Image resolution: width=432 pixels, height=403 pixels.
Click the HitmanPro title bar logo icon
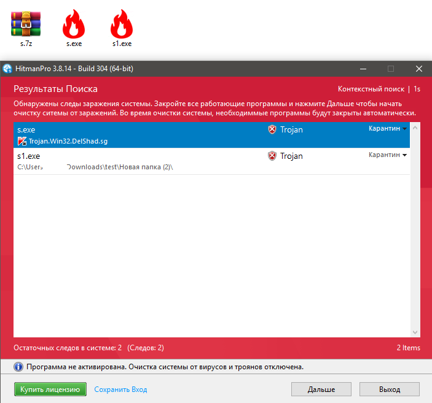point(7,69)
